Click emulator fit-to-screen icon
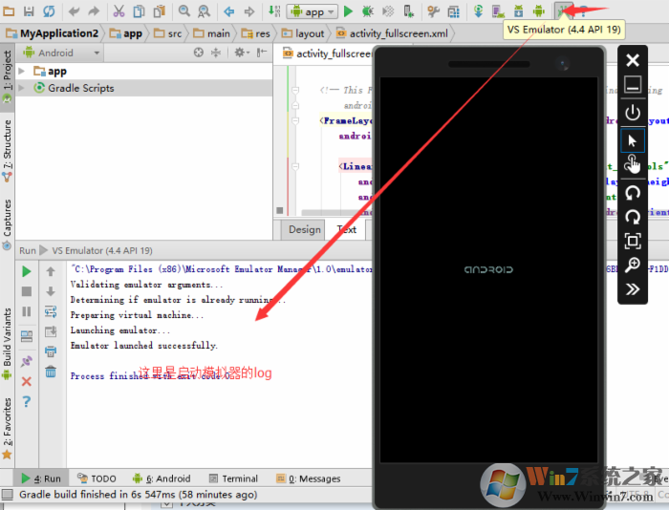Image resolution: width=669 pixels, height=510 pixels. tap(632, 241)
